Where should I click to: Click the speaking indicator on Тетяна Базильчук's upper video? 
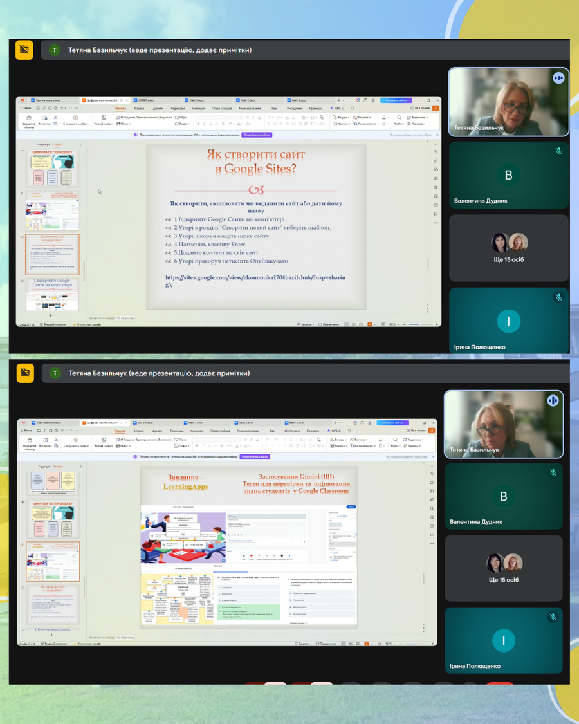point(558,78)
